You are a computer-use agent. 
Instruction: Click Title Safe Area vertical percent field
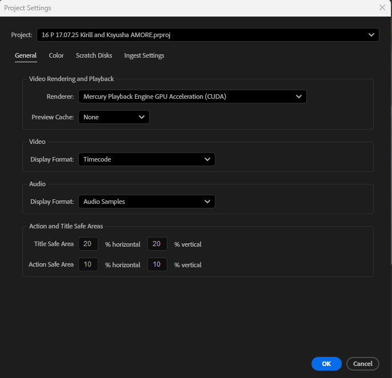pos(157,244)
